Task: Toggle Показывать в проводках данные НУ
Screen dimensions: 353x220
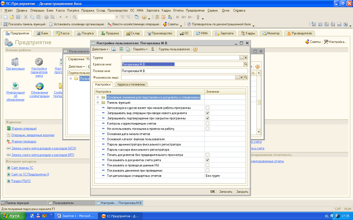Action: (x=207, y=165)
